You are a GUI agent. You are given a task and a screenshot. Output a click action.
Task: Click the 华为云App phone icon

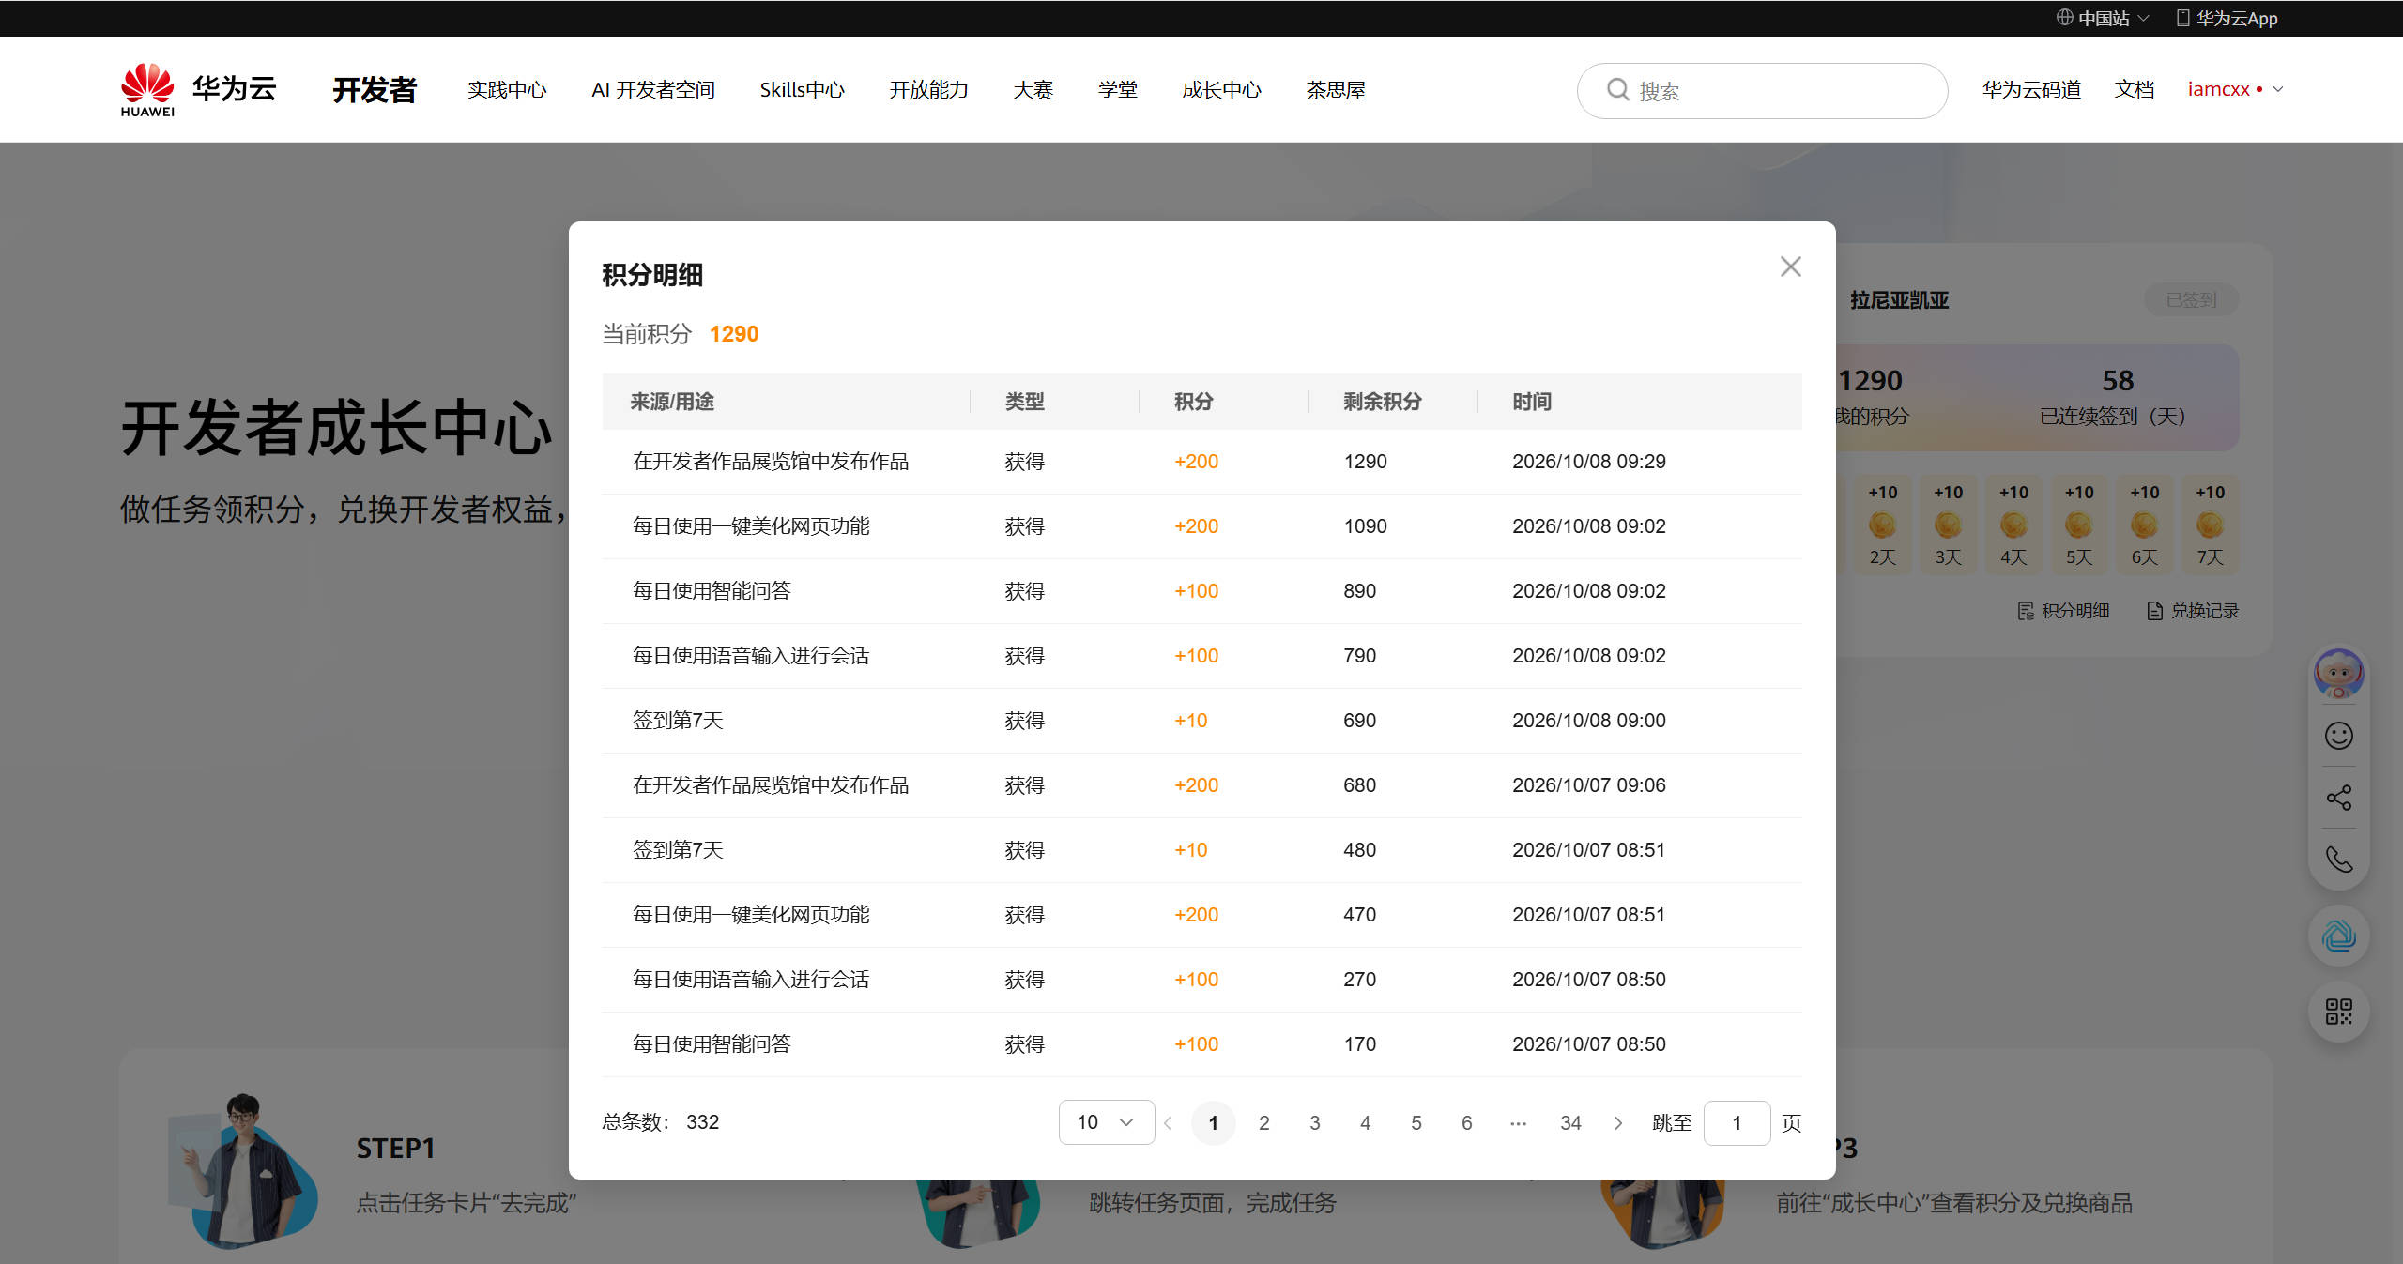(x=2182, y=18)
